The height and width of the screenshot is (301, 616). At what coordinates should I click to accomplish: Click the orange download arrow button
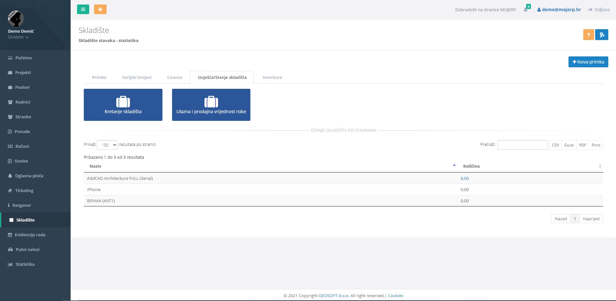click(x=100, y=9)
